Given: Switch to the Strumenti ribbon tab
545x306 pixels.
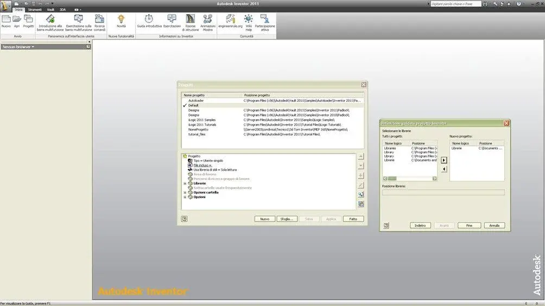Looking at the screenshot, I should click(x=35, y=10).
